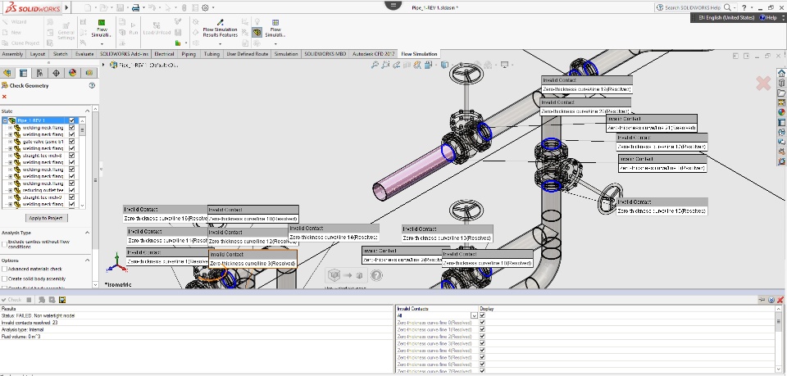Enable Create solid body assembly option
This screenshot has width=787, height=376.
coord(5,279)
